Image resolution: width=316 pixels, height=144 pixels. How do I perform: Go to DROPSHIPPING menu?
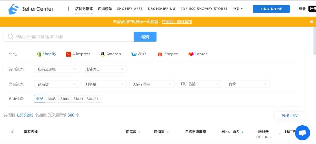162,9
